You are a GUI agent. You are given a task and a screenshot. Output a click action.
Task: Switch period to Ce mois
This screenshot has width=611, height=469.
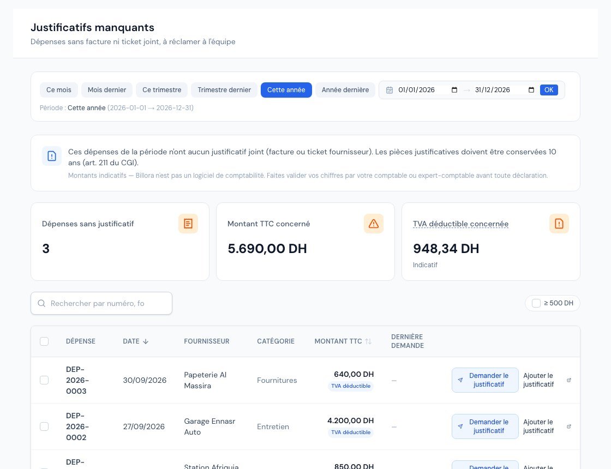[59, 90]
